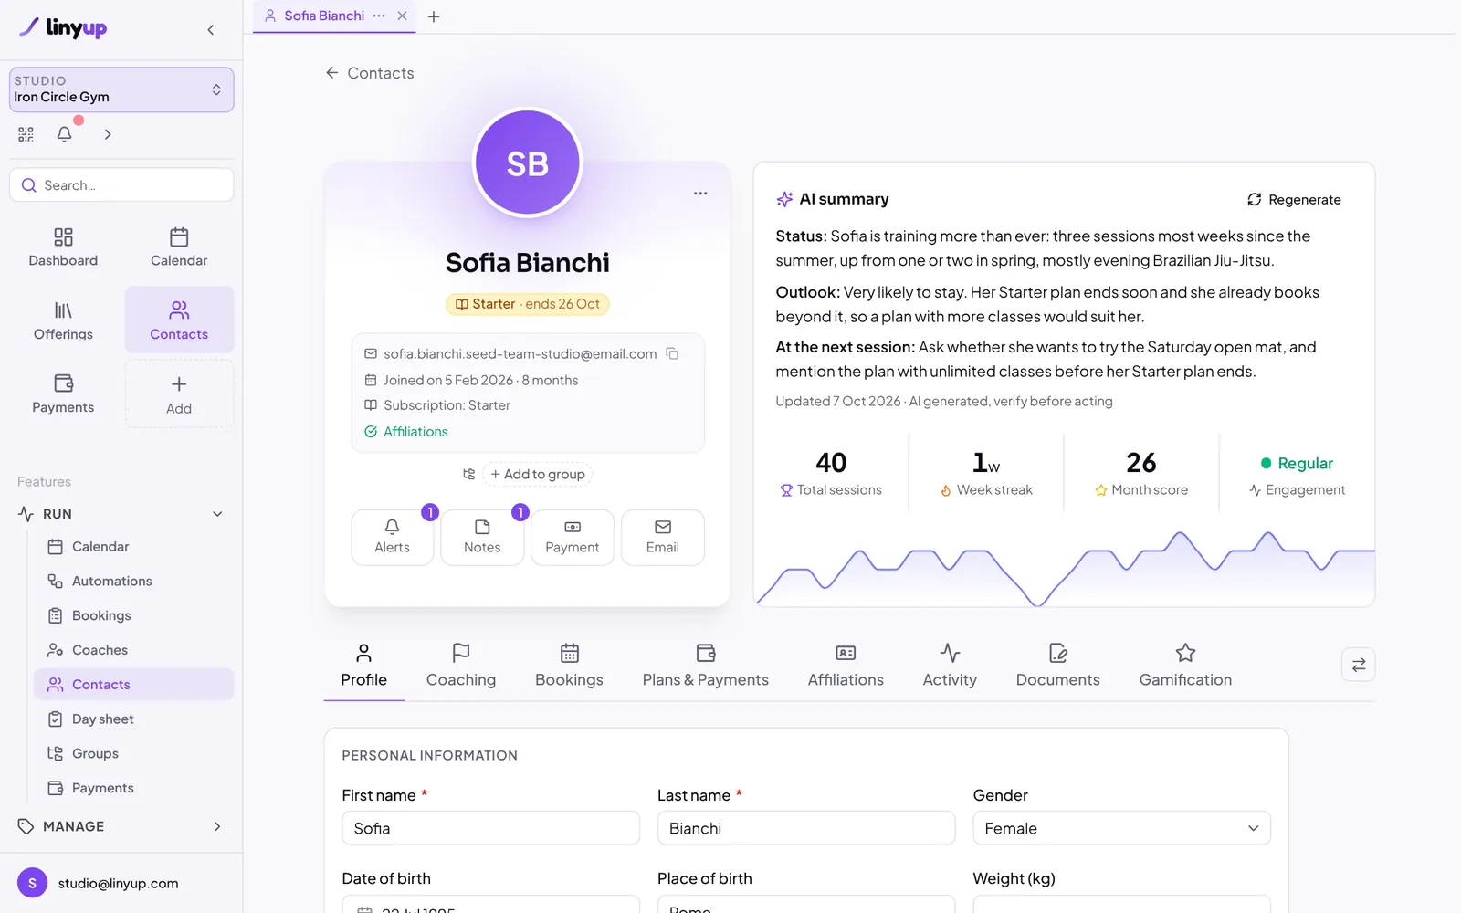Regenerate the AI summary
Image resolution: width=1461 pixels, height=913 pixels.
(1294, 199)
